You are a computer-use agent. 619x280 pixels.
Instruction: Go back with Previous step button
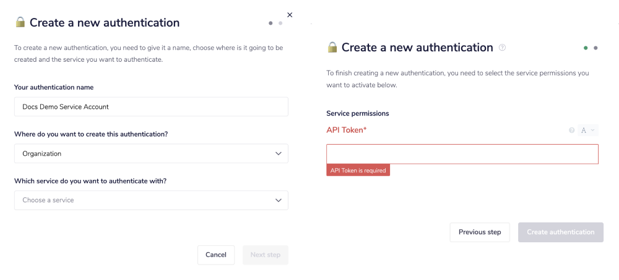[x=480, y=232]
